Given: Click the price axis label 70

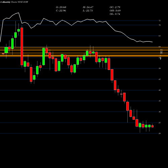Looking at the screenshot, I should point(160,25).
